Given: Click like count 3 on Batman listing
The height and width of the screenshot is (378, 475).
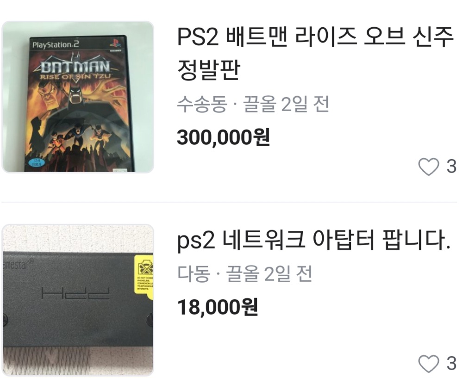Looking at the screenshot, I should coord(451,167).
